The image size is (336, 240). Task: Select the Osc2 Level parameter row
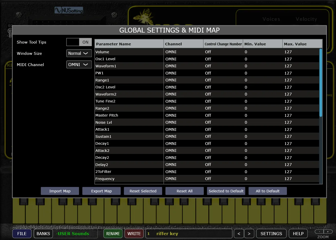(x=207, y=87)
